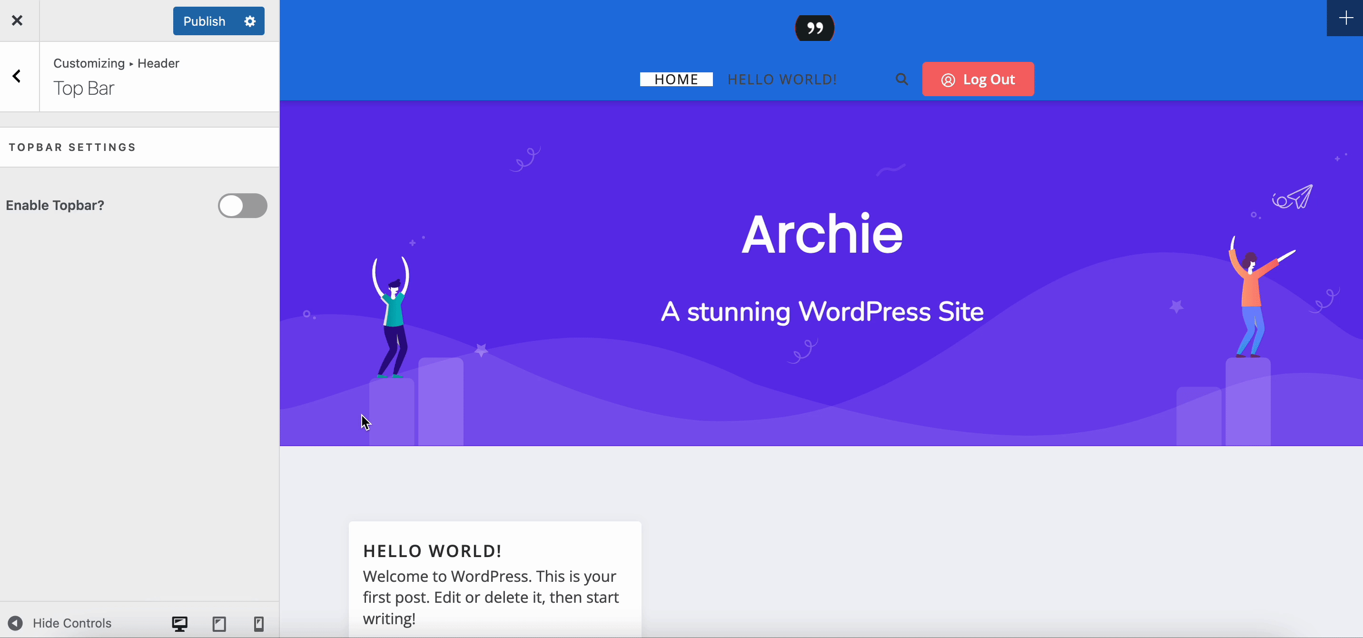The width and height of the screenshot is (1363, 638).
Task: Click the tablet preview icon in bottom bar
Action: (219, 623)
